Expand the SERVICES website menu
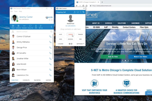This screenshot has height=101, width=152. (109, 23)
